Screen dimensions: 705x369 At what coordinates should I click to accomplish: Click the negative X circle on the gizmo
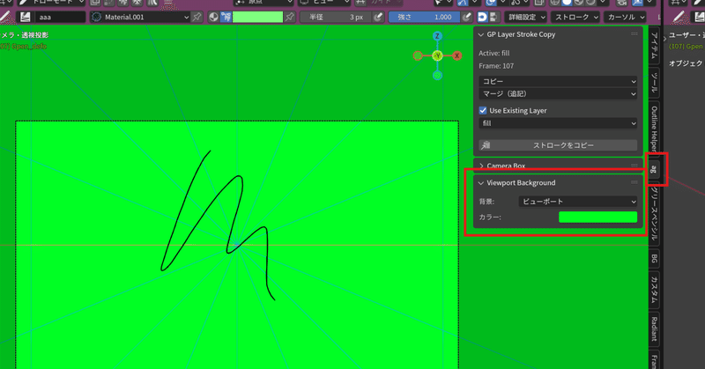point(418,55)
